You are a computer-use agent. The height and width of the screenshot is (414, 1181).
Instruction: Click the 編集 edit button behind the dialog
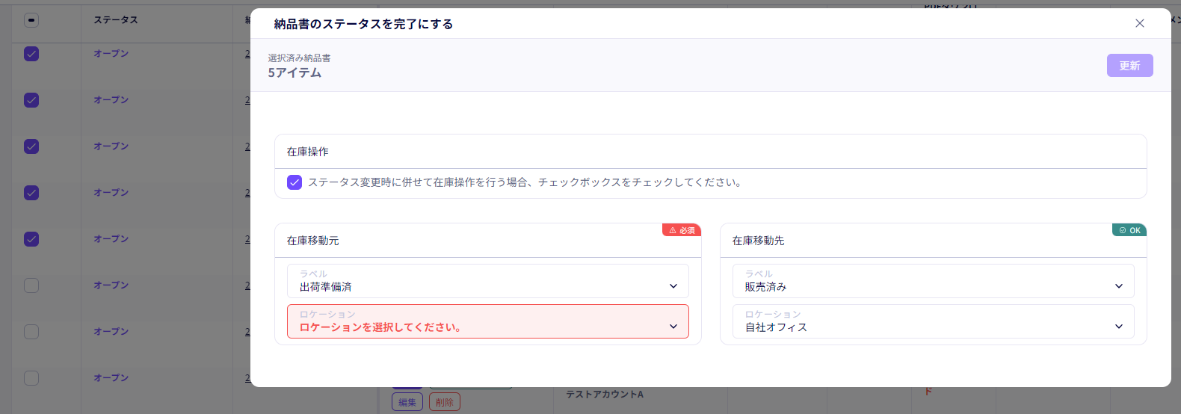(407, 402)
